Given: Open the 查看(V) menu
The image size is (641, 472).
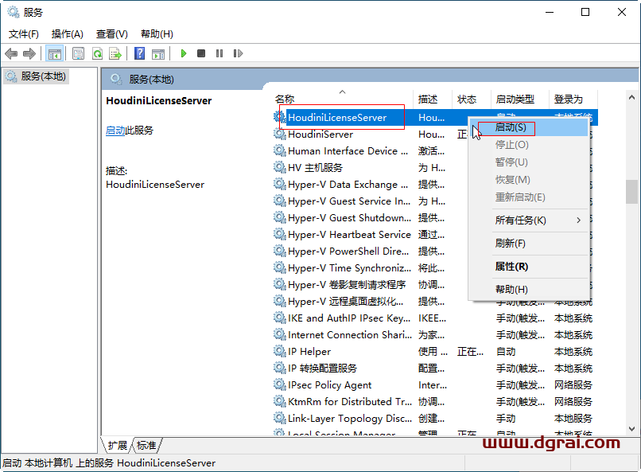Looking at the screenshot, I should tap(111, 34).
